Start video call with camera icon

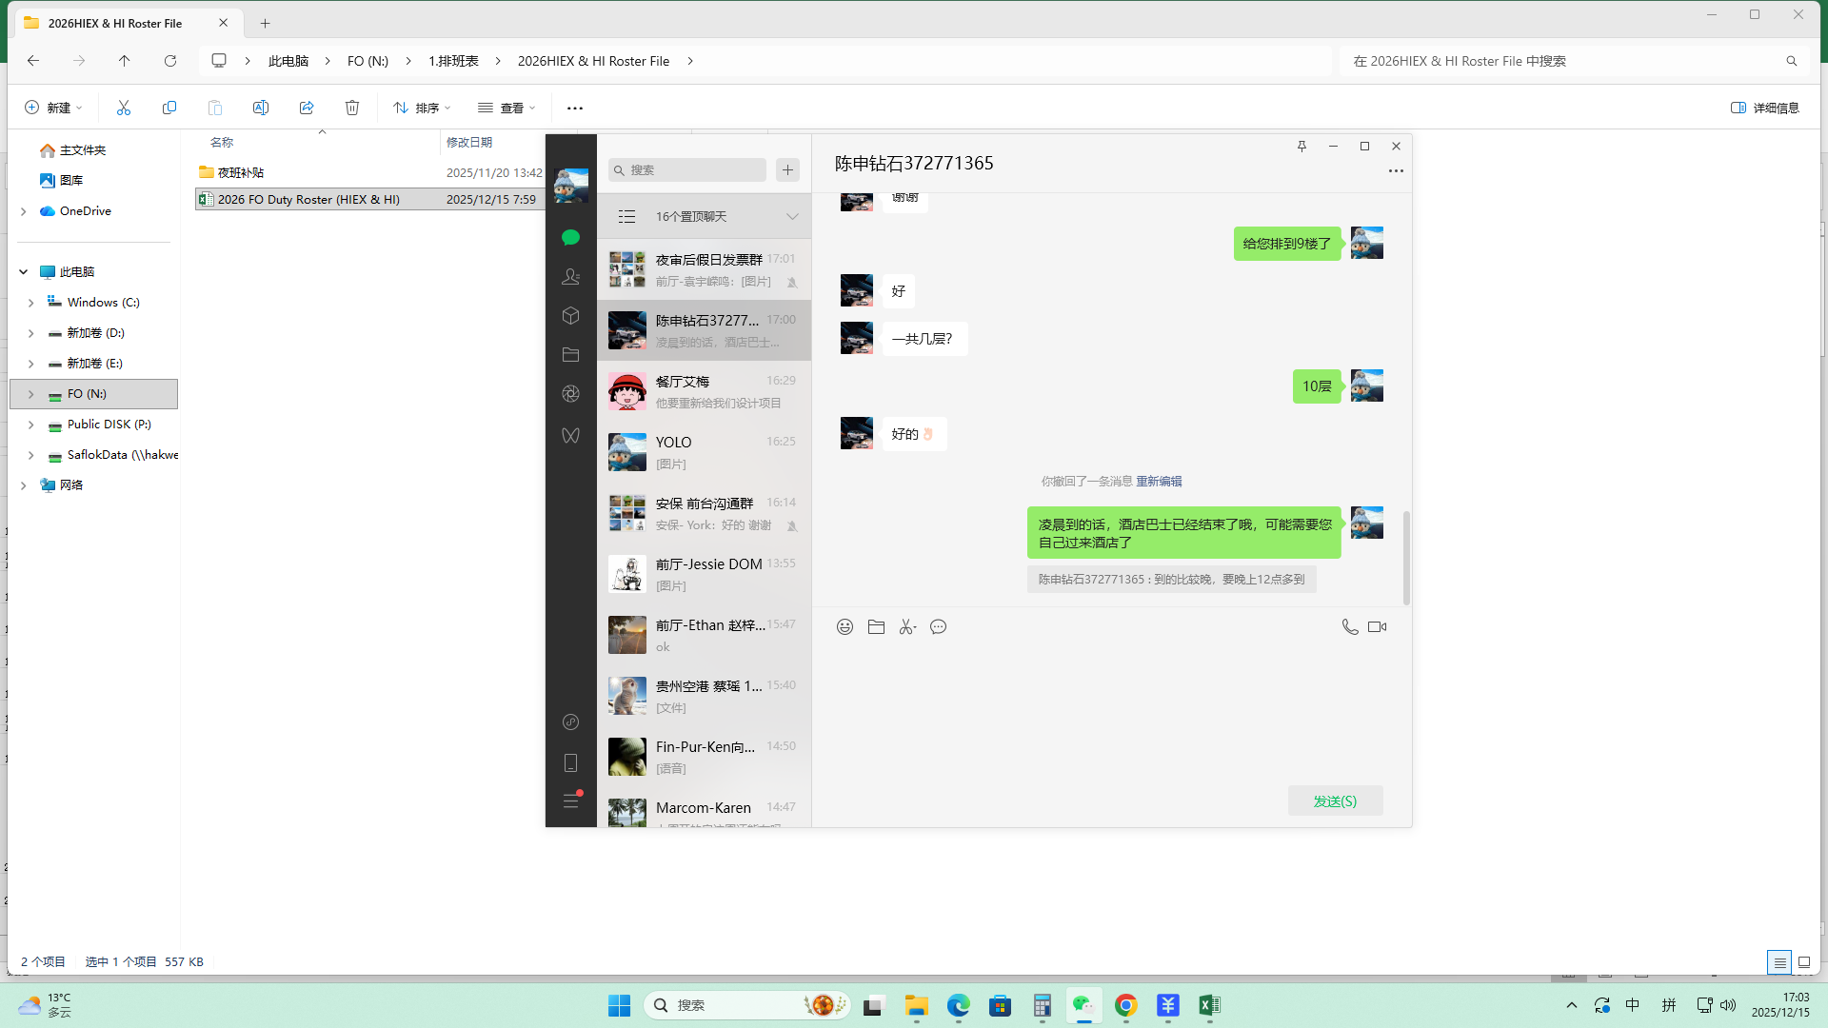coord(1377,626)
